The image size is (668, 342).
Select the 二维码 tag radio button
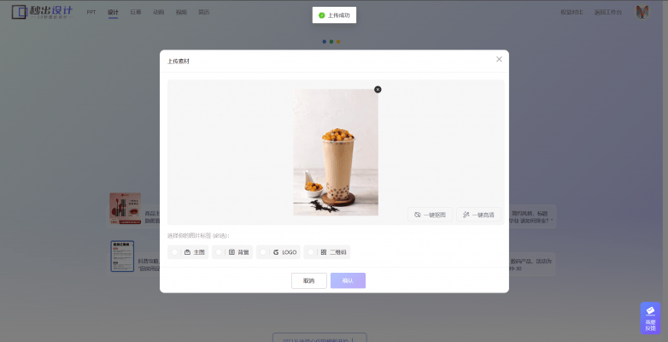312,252
